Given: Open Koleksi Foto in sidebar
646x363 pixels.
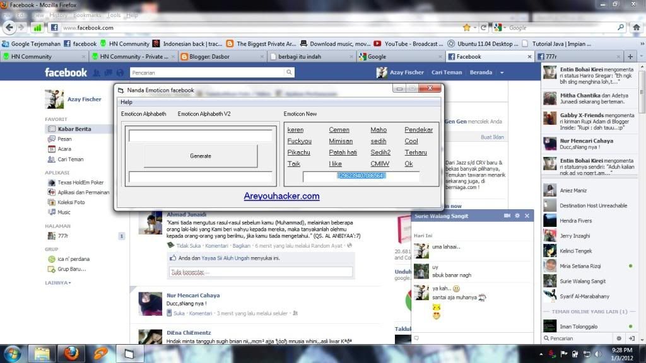Looking at the screenshot, I should [71, 202].
